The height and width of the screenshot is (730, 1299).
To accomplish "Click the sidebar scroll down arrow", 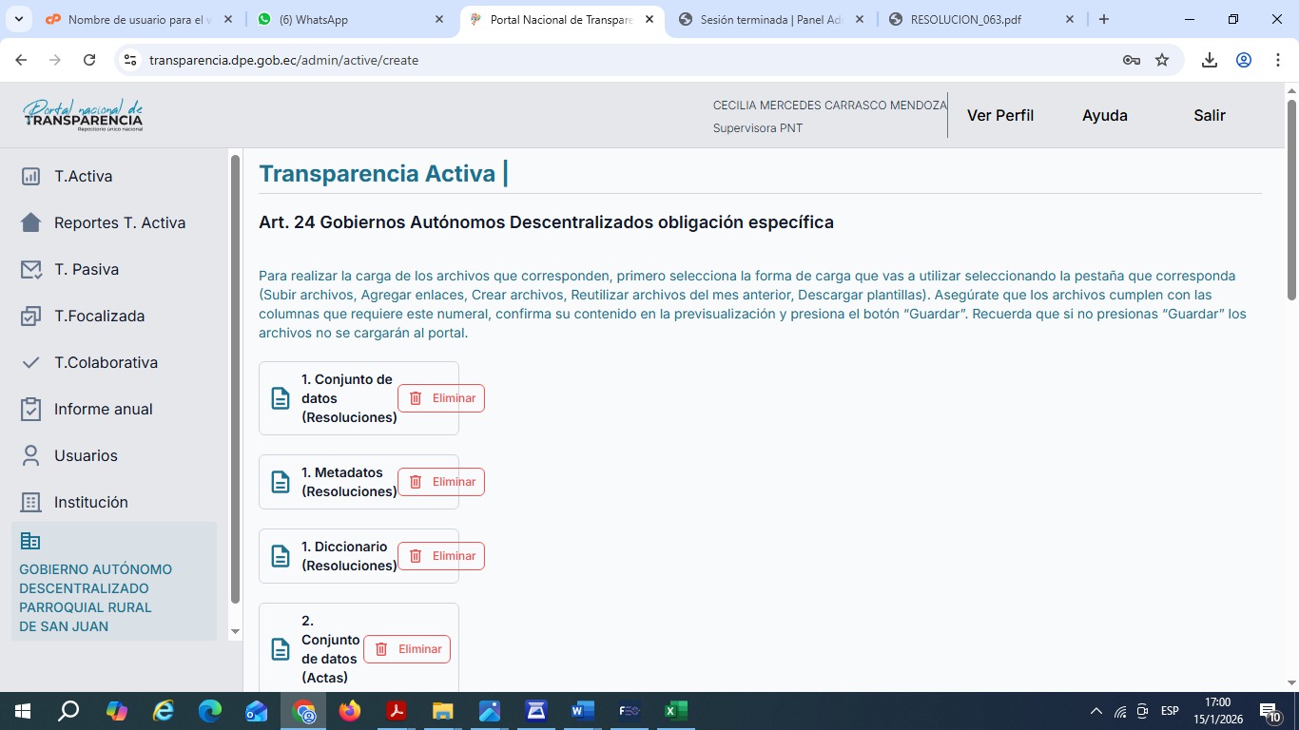I will (x=236, y=631).
